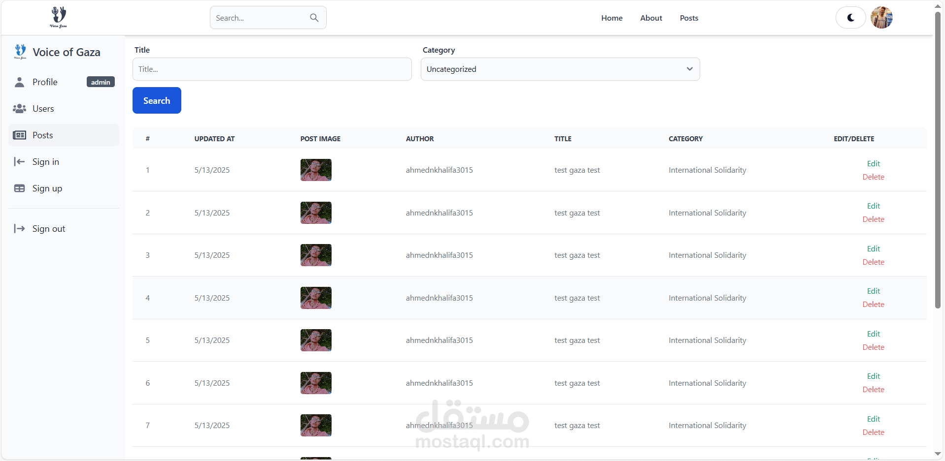Viewport: 945px width, 461px height.
Task: Focus the Title filter input field
Action: coord(272,69)
